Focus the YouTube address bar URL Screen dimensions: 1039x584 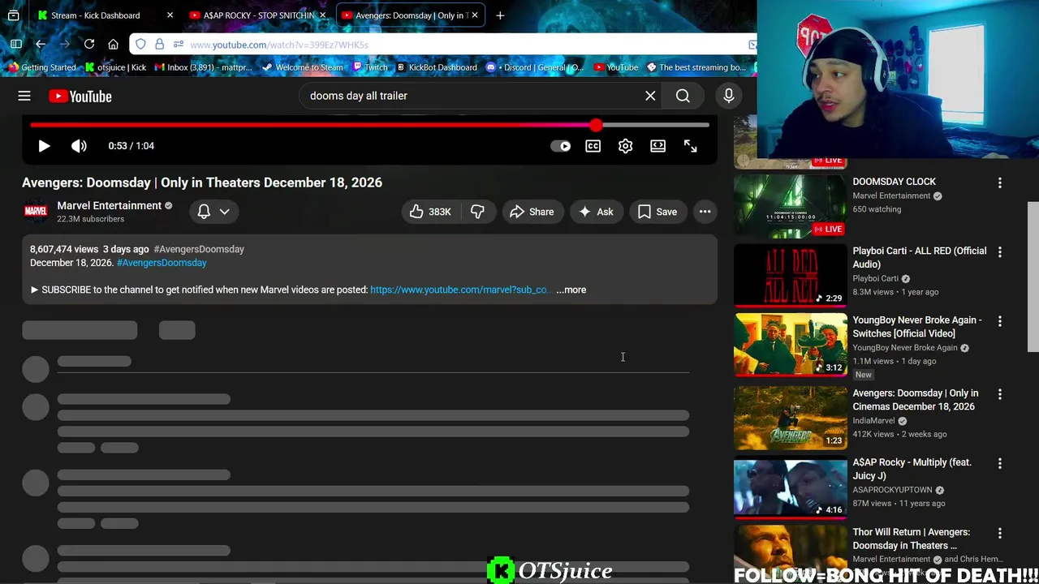click(x=279, y=45)
